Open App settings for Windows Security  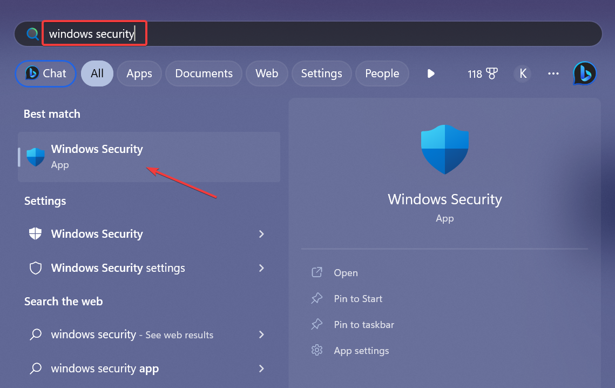point(361,351)
